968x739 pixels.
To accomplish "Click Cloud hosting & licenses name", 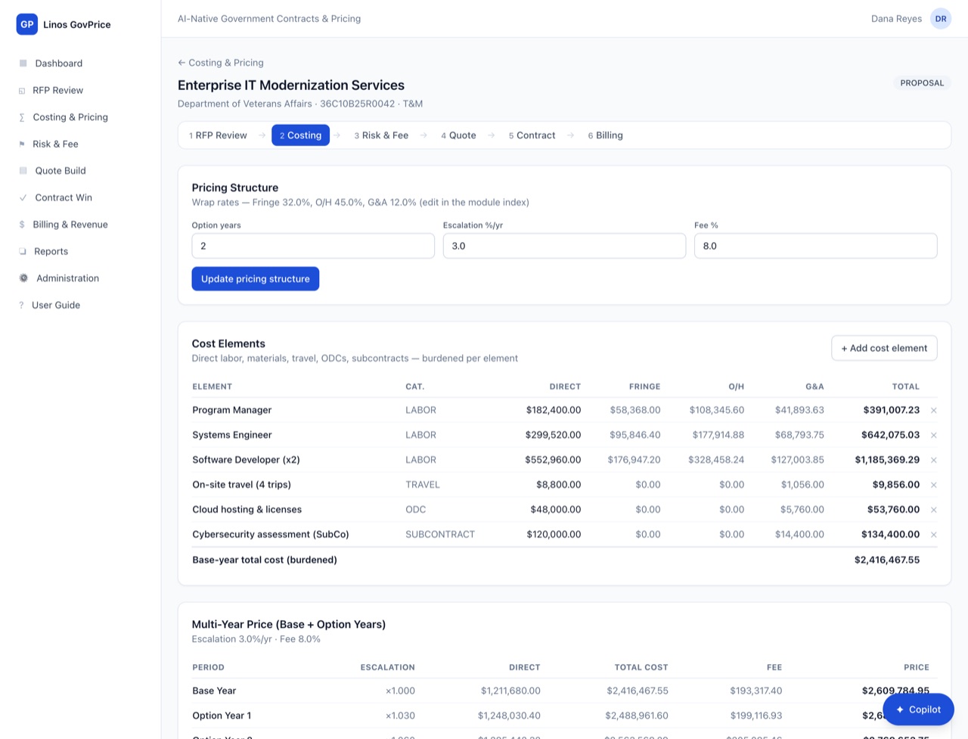I will (247, 510).
